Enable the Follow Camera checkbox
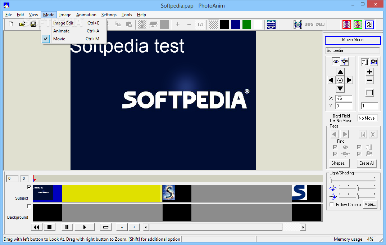The width and height of the screenshot is (386, 245). tap(332, 205)
